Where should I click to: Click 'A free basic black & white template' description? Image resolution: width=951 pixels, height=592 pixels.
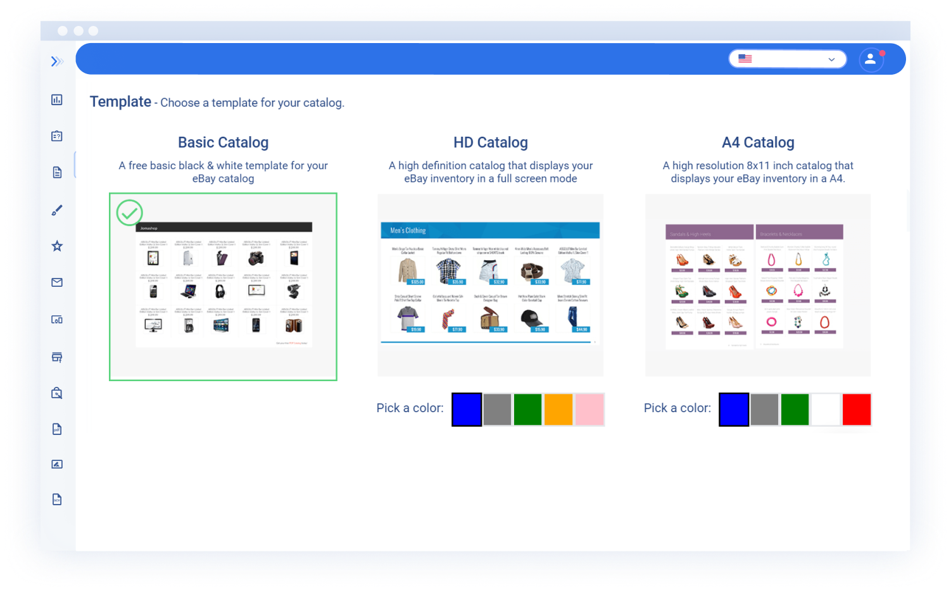pos(223,172)
